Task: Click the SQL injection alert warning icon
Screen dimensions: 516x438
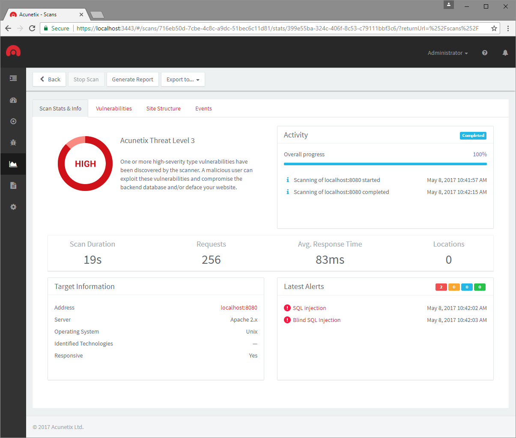Action: pos(287,307)
